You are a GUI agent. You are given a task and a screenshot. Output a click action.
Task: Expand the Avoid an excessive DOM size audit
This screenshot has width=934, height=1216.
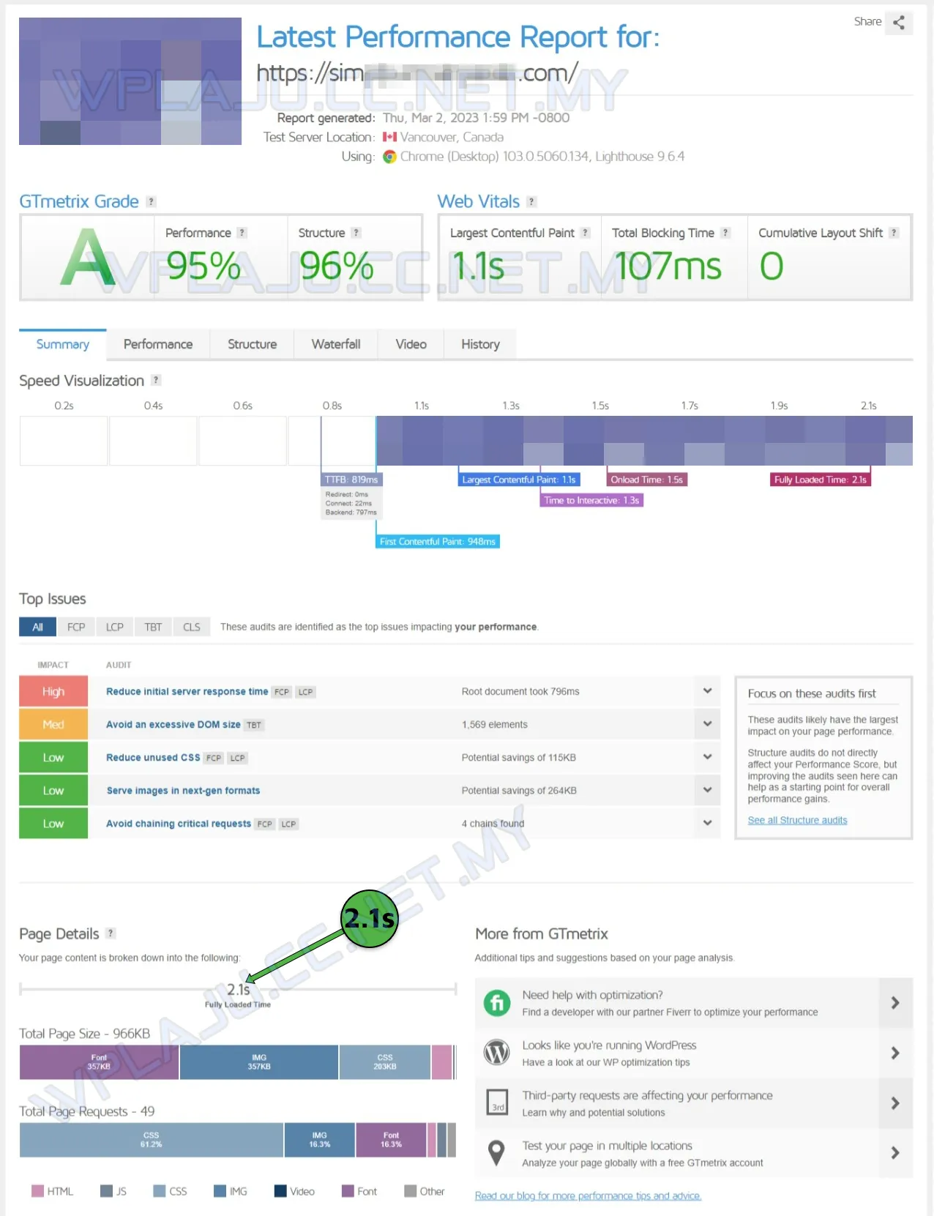click(707, 724)
